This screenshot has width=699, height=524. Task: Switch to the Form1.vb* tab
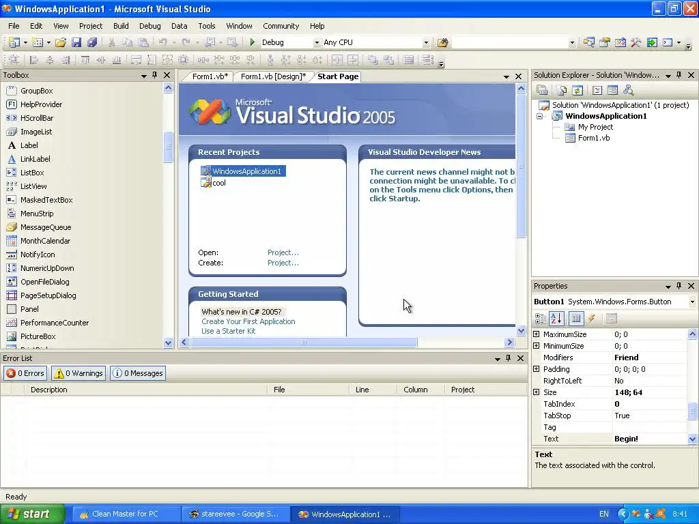(x=210, y=76)
